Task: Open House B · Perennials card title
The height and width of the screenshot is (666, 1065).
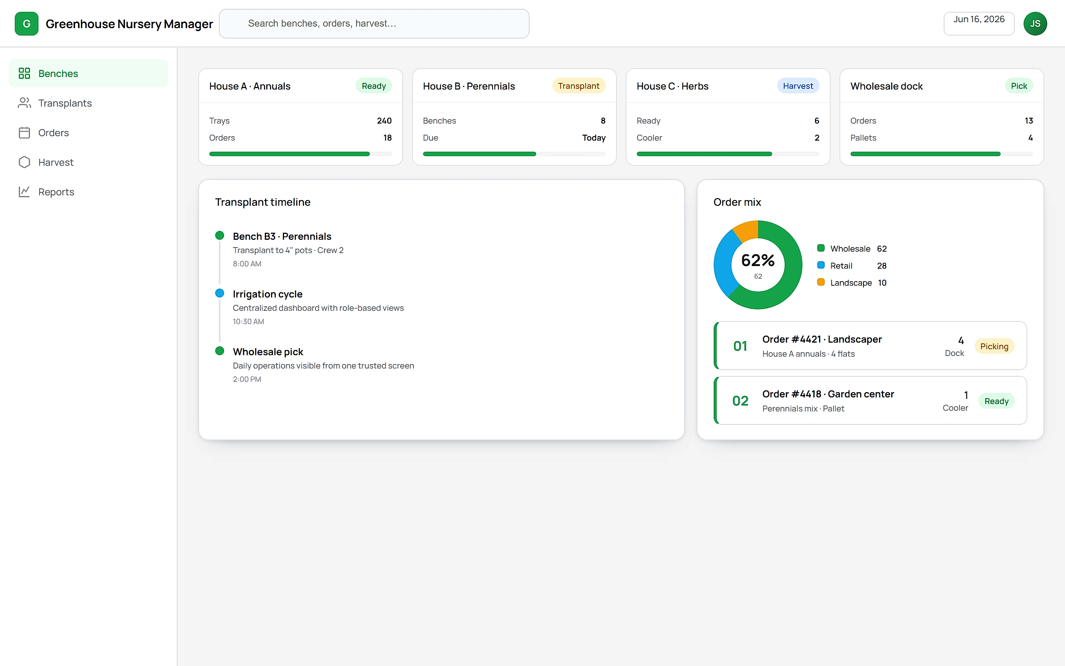Action: (x=469, y=86)
